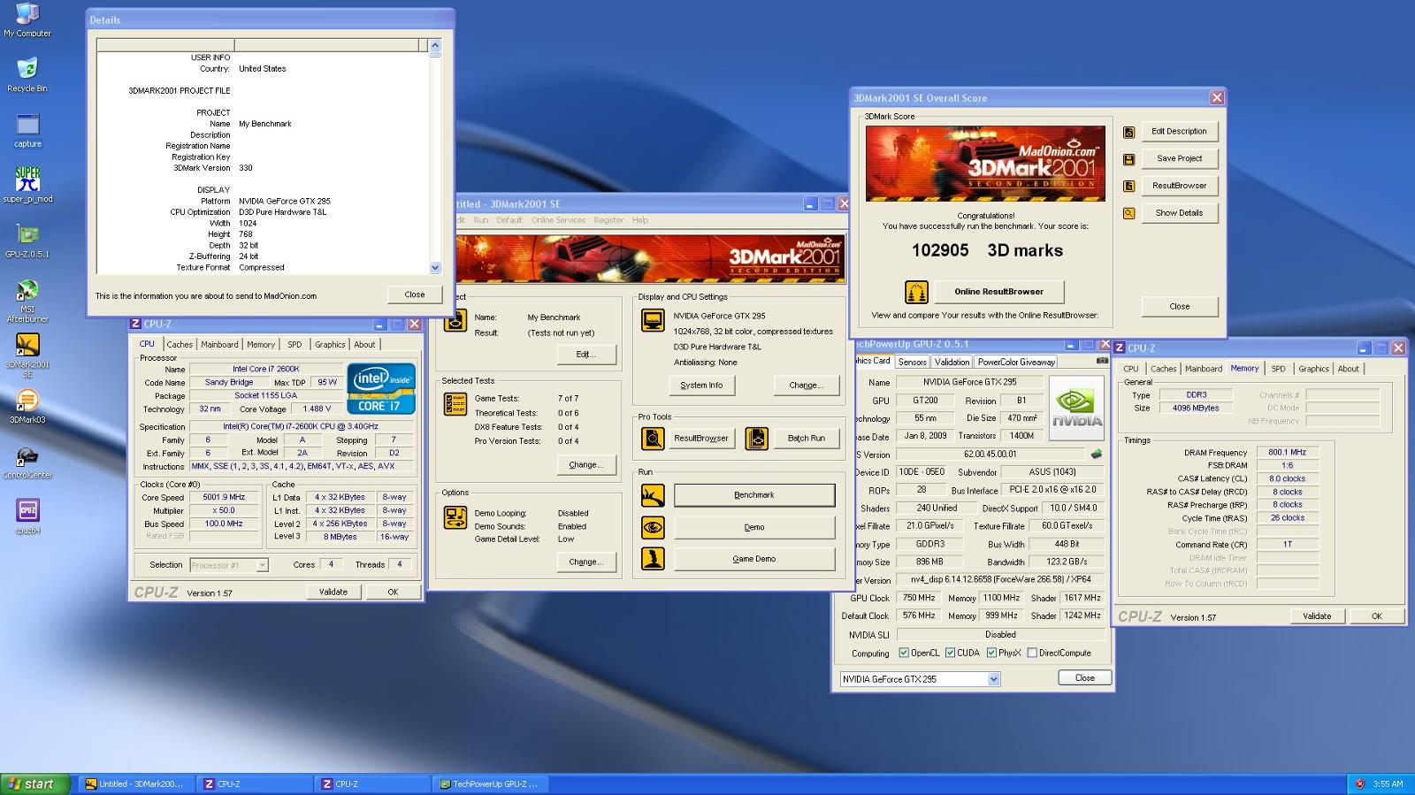1415x795 pixels.
Task: Click the System Info button
Action: [x=701, y=386]
